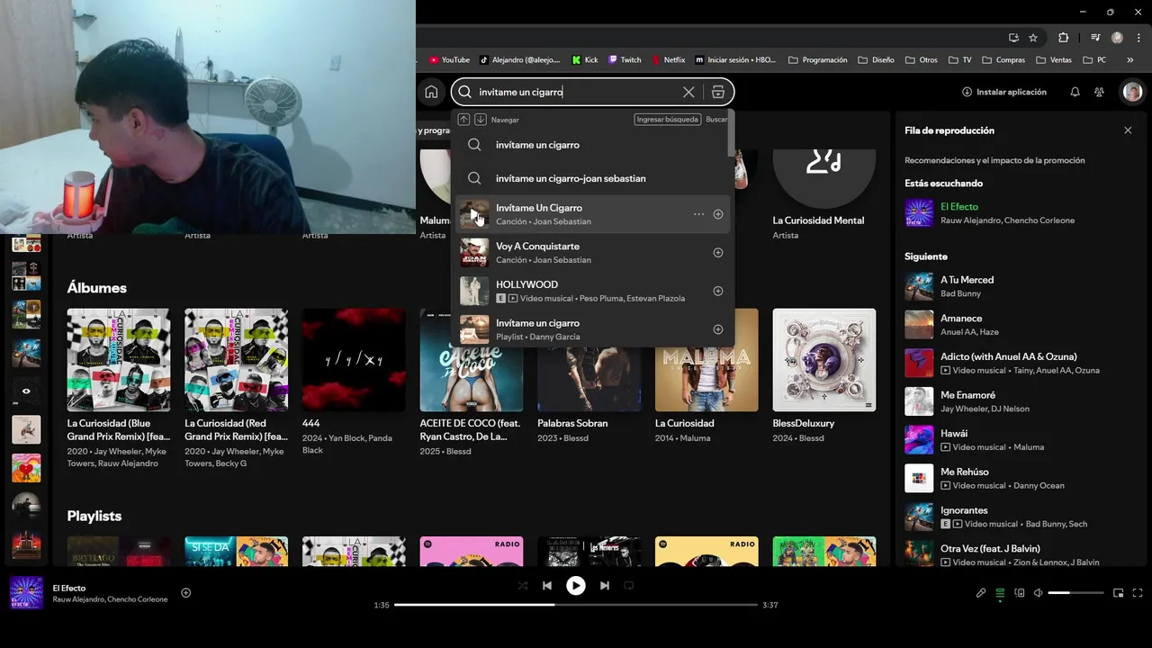Screen dimensions: 1152x648
Task: Open Netflix bookmark
Action: click(x=668, y=60)
